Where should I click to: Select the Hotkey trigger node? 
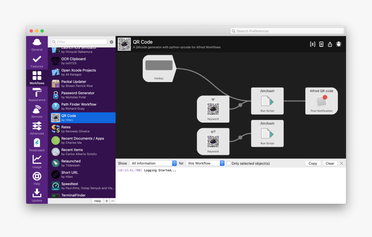[x=160, y=69]
